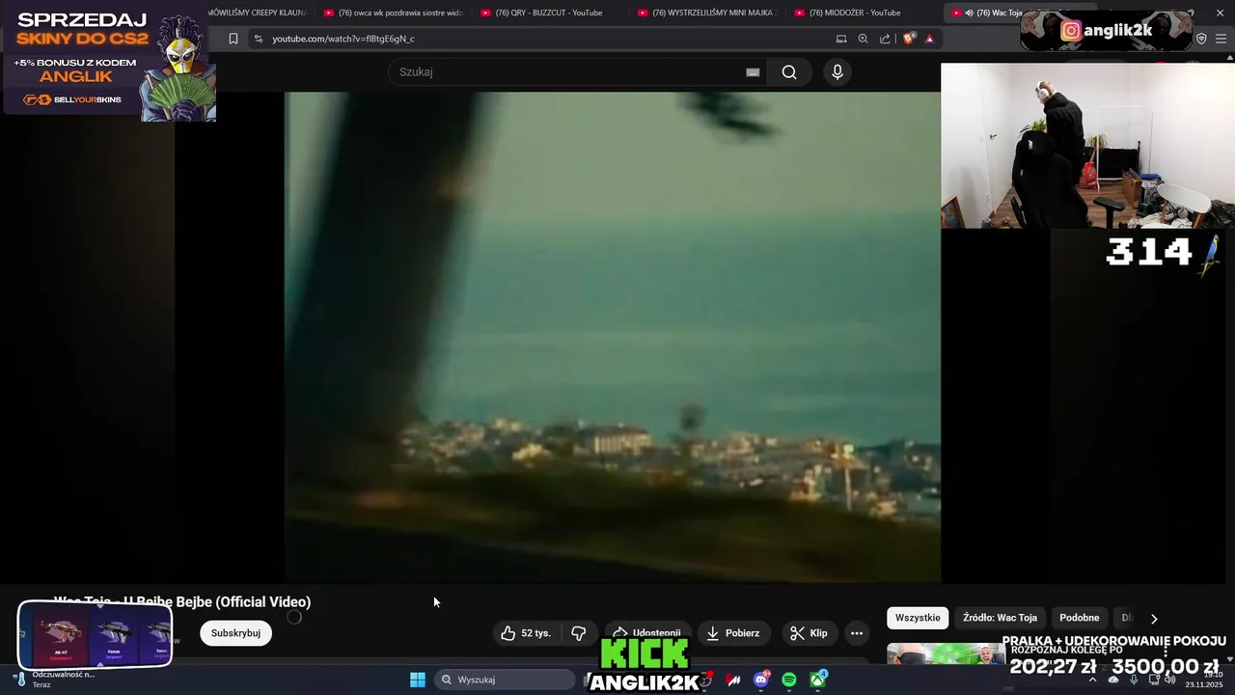Open the CREEPY KLAUNA browser tab

(x=259, y=13)
